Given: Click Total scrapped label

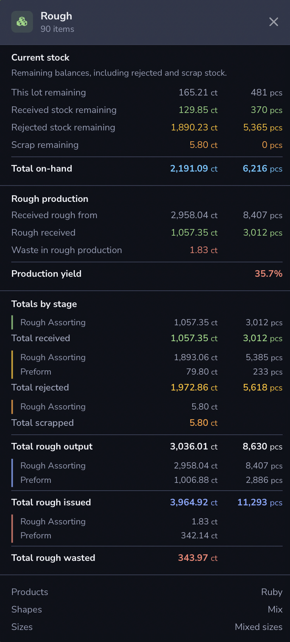Looking at the screenshot, I should (43, 423).
